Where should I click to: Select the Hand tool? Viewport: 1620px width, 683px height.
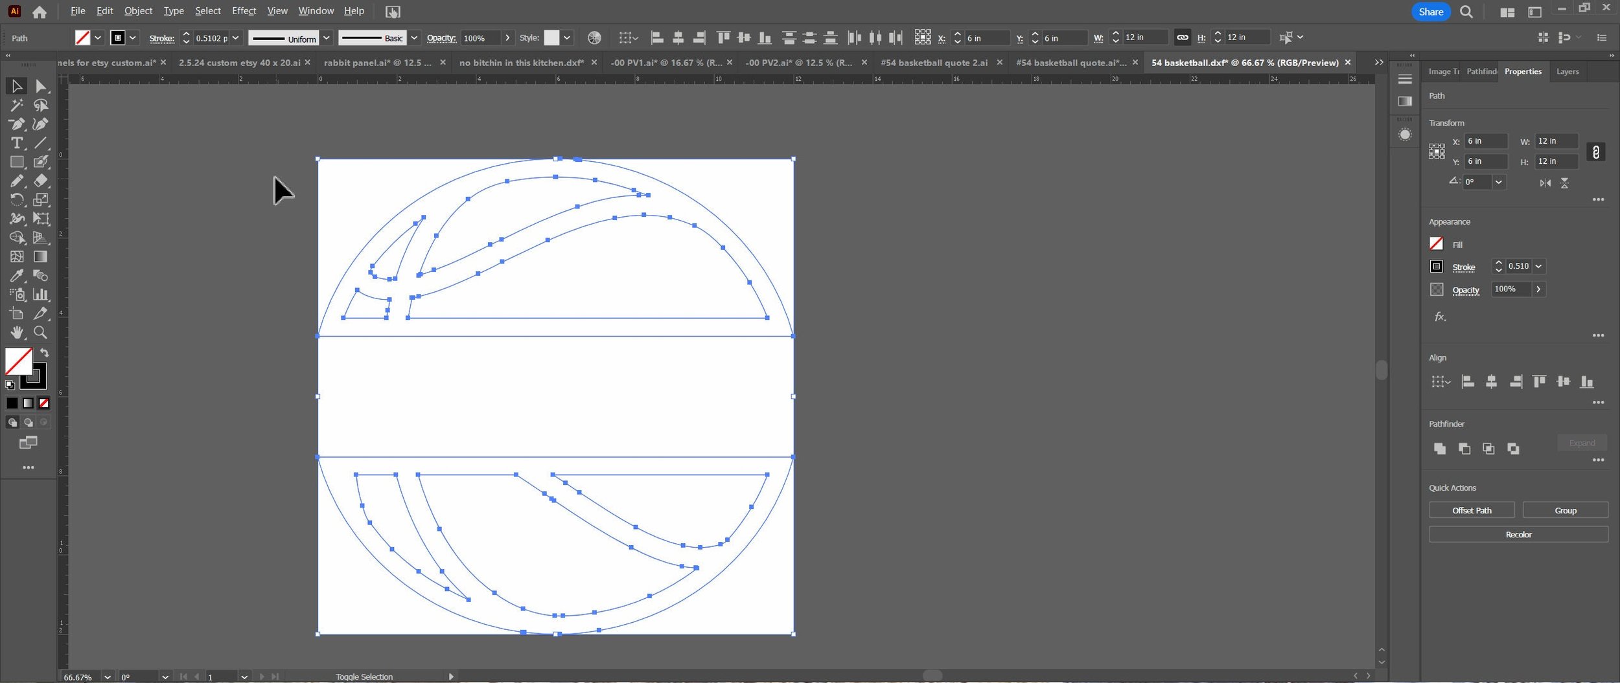click(17, 333)
